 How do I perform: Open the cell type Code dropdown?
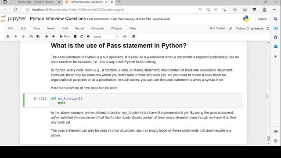click(x=106, y=37)
